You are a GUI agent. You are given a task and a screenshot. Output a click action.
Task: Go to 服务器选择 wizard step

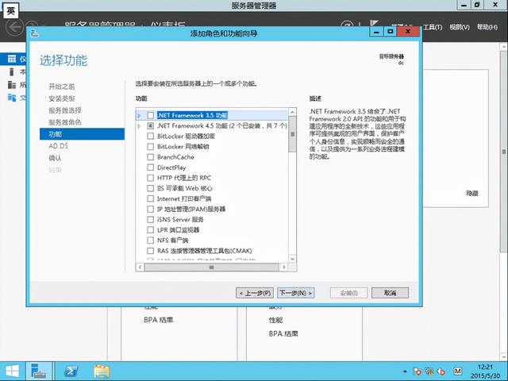pos(65,110)
